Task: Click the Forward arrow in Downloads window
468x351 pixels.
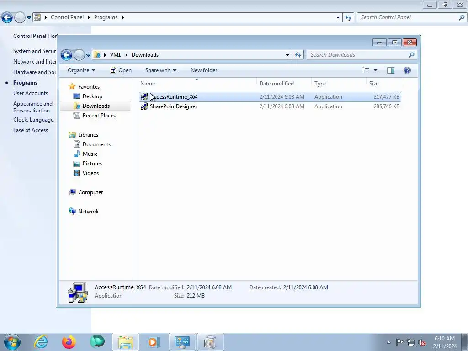Action: pyautogui.click(x=79, y=55)
